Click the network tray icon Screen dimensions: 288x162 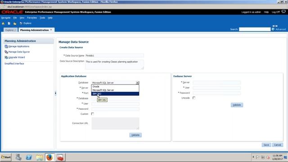[x=263, y=157]
